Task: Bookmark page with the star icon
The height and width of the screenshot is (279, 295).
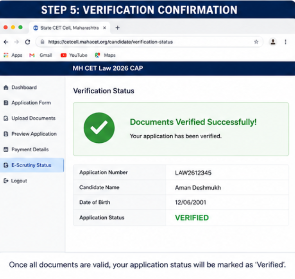Action: (256, 42)
